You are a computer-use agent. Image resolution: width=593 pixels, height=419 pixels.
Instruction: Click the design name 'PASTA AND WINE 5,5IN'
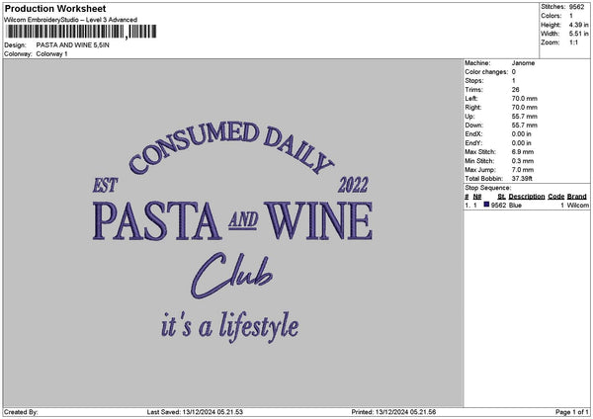click(x=72, y=45)
